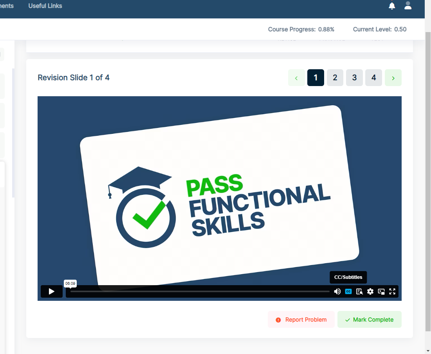Enter fullscreen video mode
Viewport: 431px width, 354px height.
[x=392, y=291]
